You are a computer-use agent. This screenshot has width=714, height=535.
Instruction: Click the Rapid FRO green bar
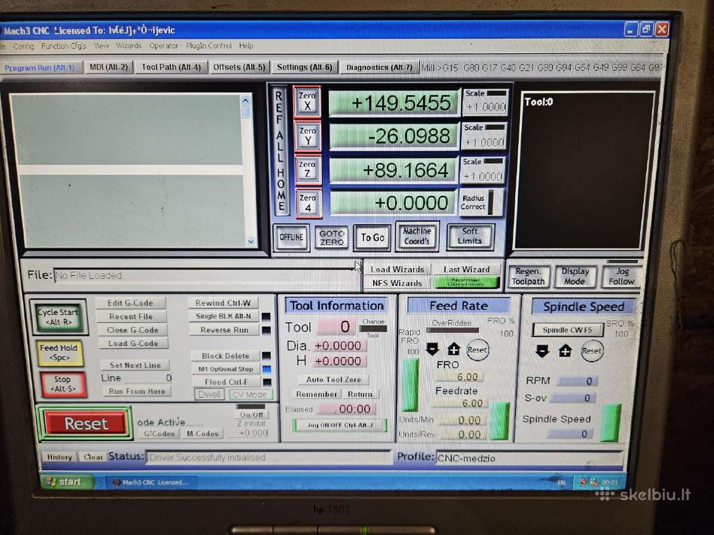(x=410, y=385)
